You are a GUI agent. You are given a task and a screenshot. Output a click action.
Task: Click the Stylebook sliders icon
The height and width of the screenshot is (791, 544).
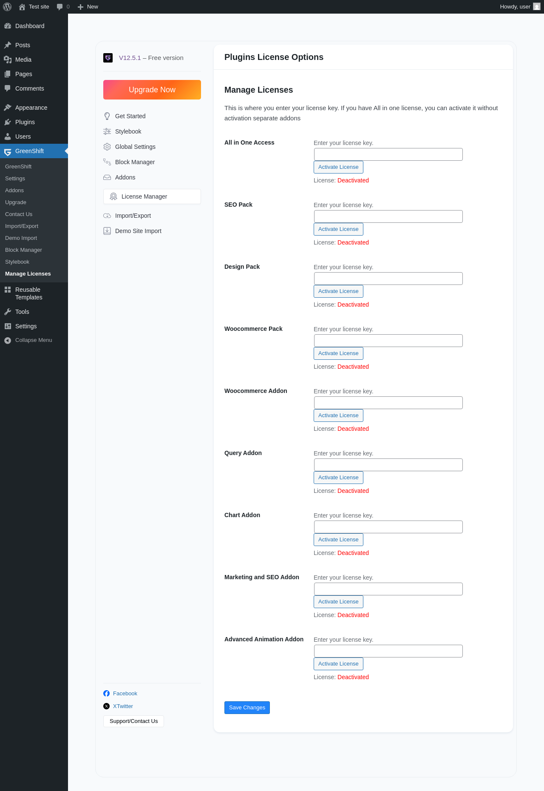[x=107, y=131]
